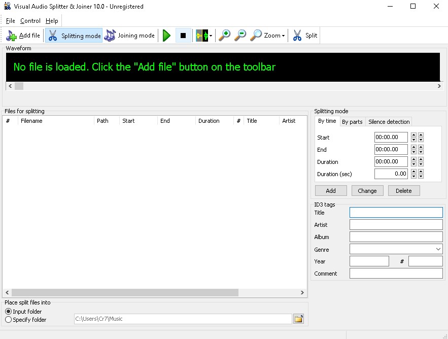Switch to the By time tab
This screenshot has height=339, width=448.
coord(327,121)
